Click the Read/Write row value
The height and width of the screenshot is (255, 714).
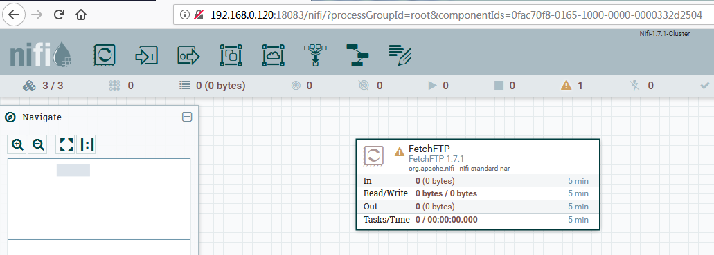tap(446, 193)
